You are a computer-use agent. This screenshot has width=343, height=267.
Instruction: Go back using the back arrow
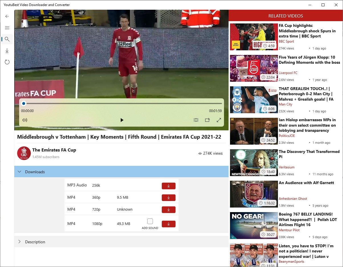pyautogui.click(x=7, y=16)
